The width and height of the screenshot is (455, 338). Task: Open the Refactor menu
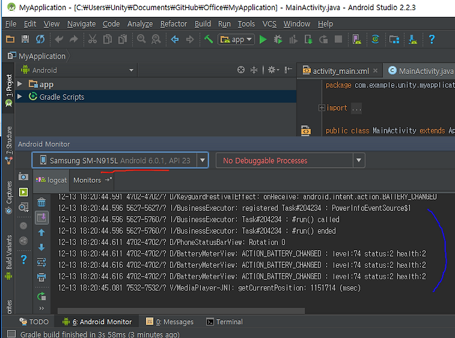(x=174, y=24)
